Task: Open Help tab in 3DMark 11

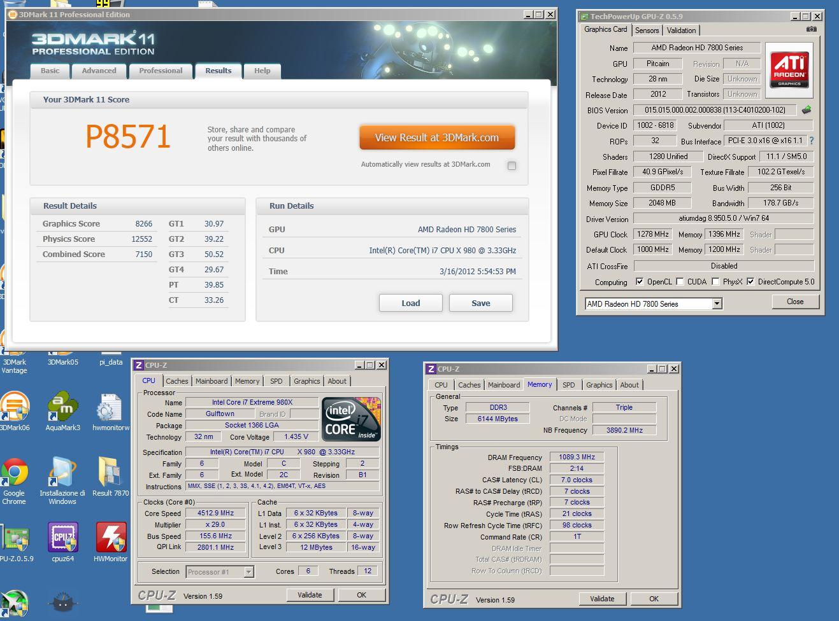Action: click(x=262, y=71)
